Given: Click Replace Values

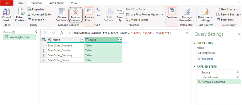Looking at the screenshot, I should (137, 20).
